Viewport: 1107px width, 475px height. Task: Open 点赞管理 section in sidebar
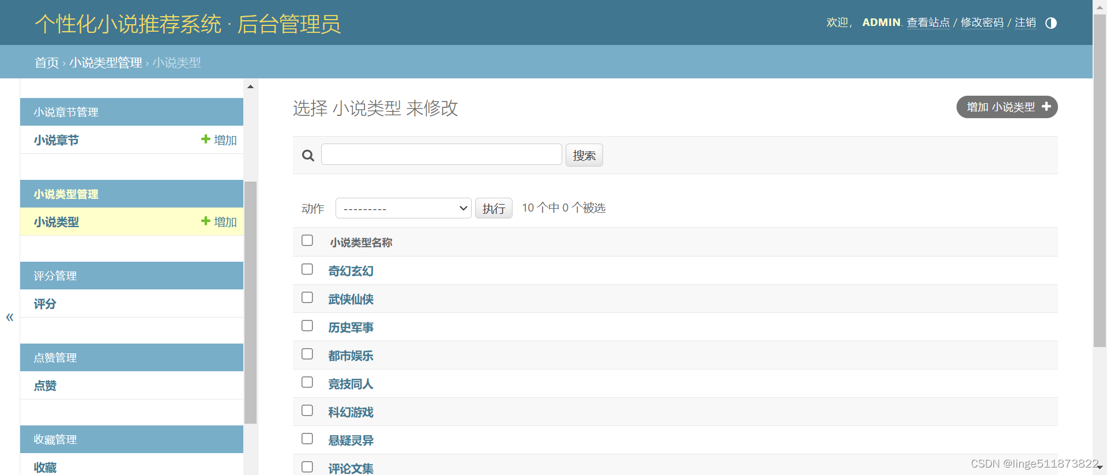point(55,358)
